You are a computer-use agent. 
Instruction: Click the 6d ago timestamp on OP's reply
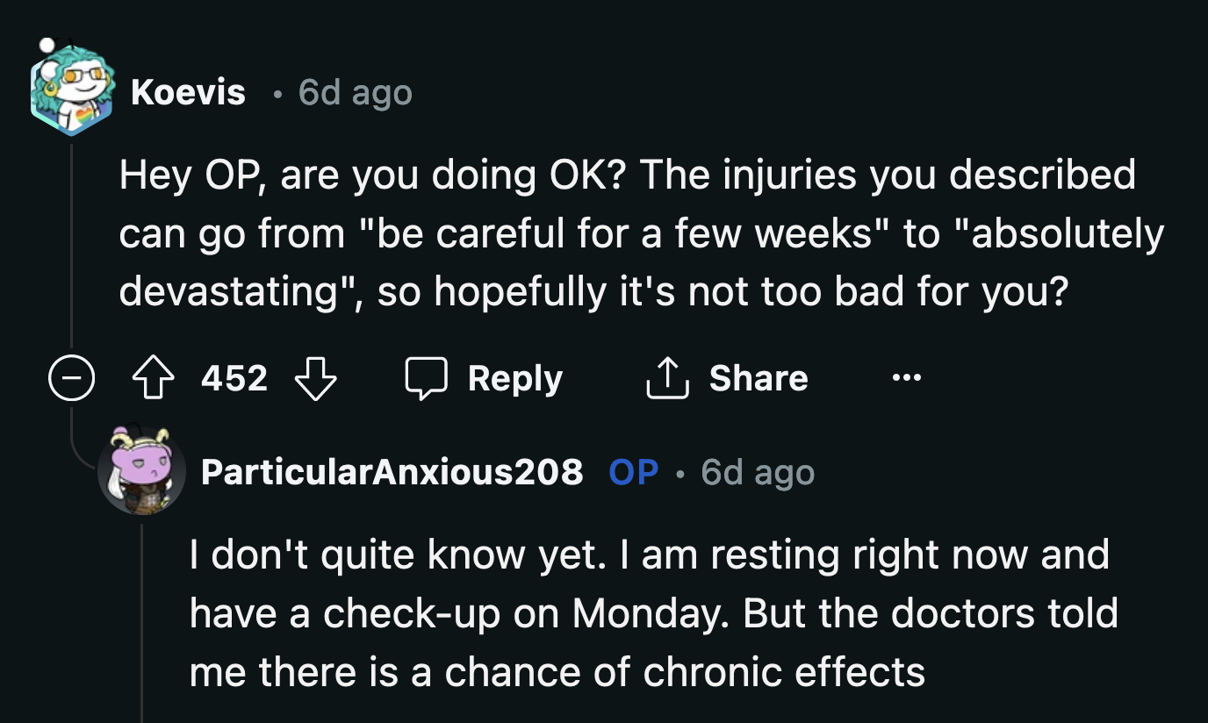coord(756,472)
